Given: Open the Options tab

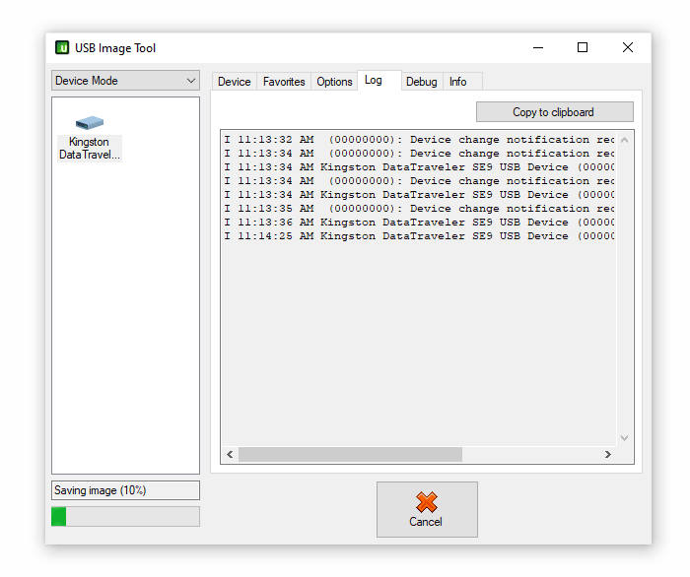Looking at the screenshot, I should 334,82.
